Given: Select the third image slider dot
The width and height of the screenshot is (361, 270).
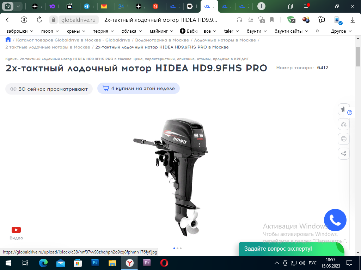Looking at the screenshot, I should point(181,248).
